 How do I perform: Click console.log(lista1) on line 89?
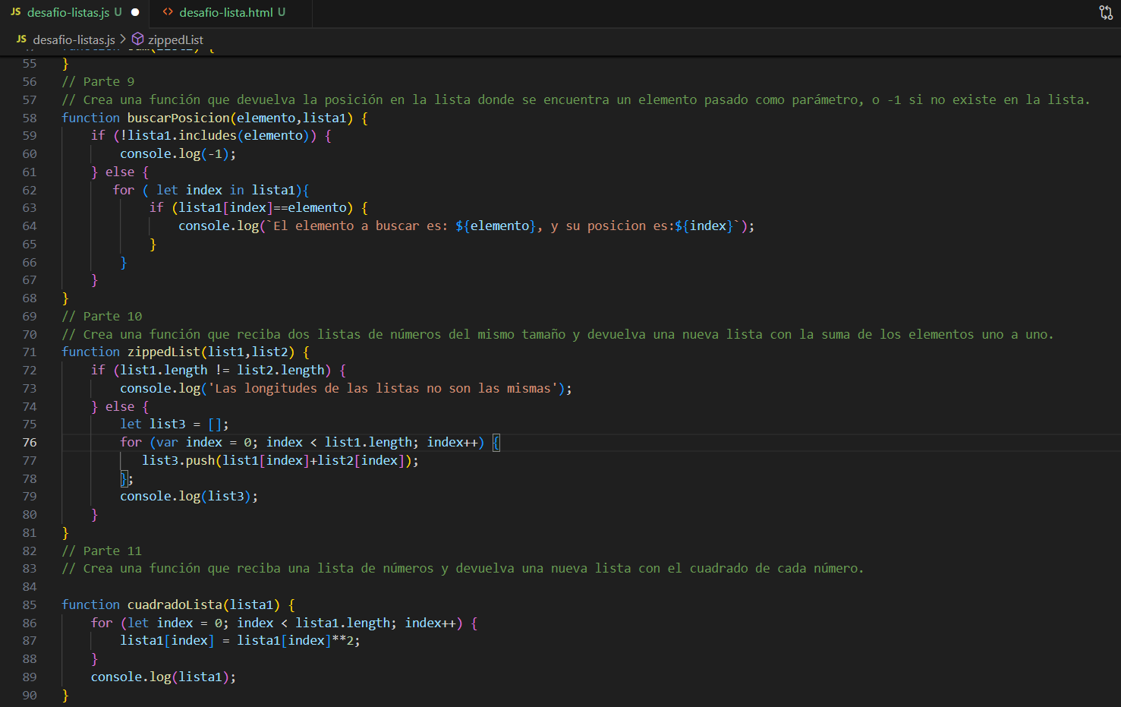click(163, 677)
